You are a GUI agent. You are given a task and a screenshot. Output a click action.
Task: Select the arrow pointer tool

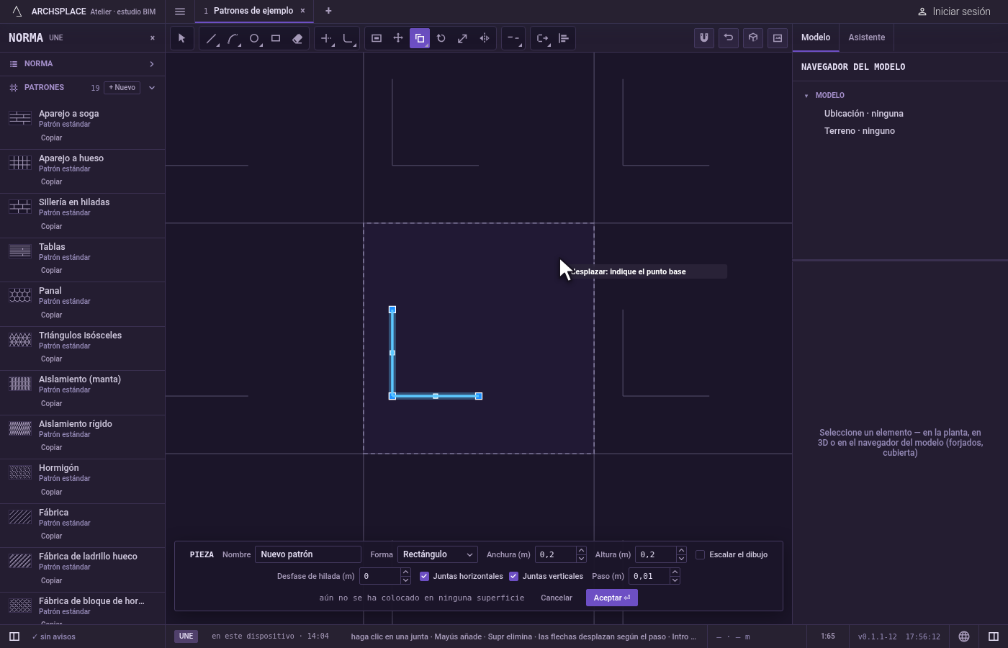(181, 38)
